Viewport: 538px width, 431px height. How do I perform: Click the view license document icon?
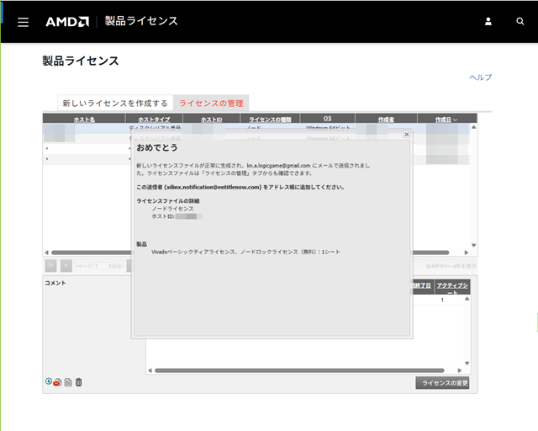click(68, 382)
